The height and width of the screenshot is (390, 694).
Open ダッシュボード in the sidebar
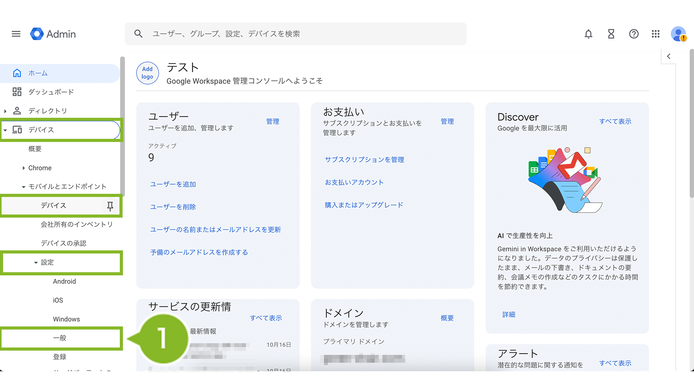click(51, 92)
